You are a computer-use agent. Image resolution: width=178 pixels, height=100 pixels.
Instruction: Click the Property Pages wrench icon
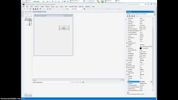[137, 16]
